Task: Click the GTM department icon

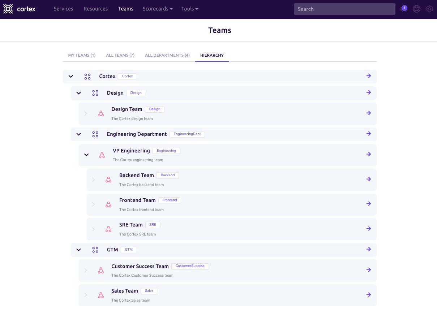Action: [x=95, y=250]
